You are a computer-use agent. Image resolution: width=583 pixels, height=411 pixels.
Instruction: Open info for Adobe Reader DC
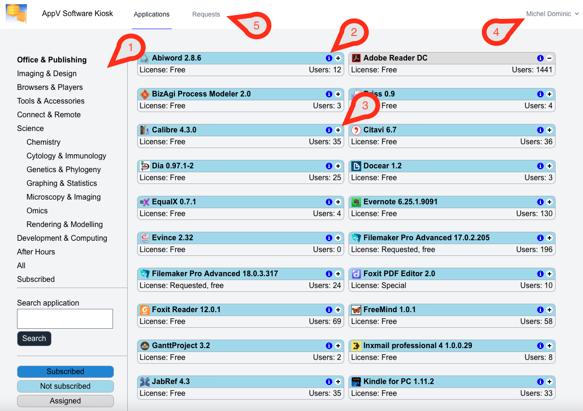click(x=540, y=58)
